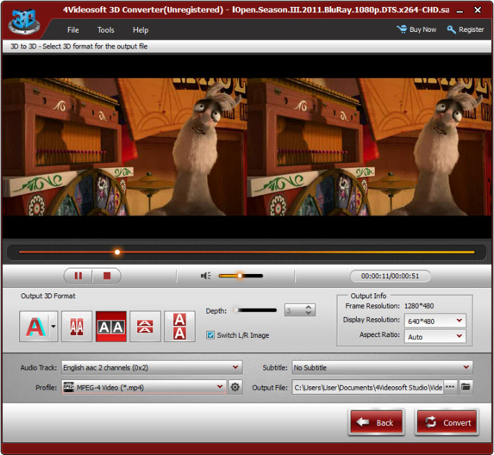Viewport: 494px width, 455px height.
Task: Toggle the Switch L/R Image checkbox
Action: [211, 335]
